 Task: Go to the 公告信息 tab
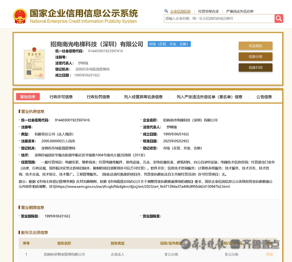(264, 97)
